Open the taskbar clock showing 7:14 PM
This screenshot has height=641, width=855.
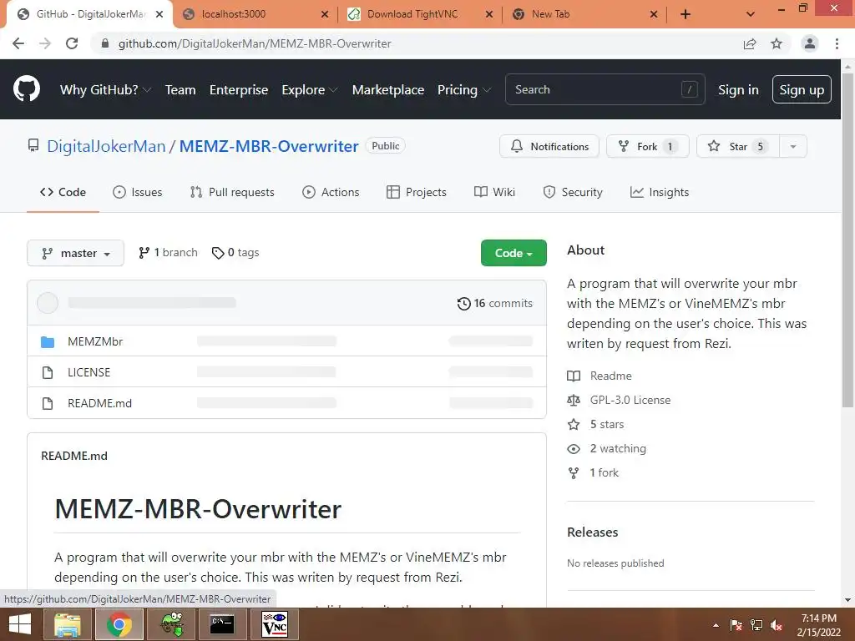(x=818, y=625)
